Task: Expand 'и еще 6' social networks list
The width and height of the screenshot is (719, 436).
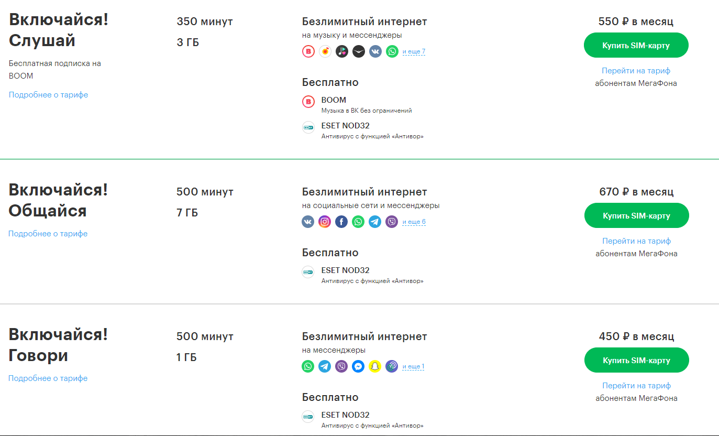Action: tap(414, 222)
